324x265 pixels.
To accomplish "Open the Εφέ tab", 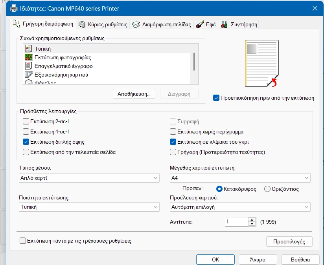I will tap(206, 25).
